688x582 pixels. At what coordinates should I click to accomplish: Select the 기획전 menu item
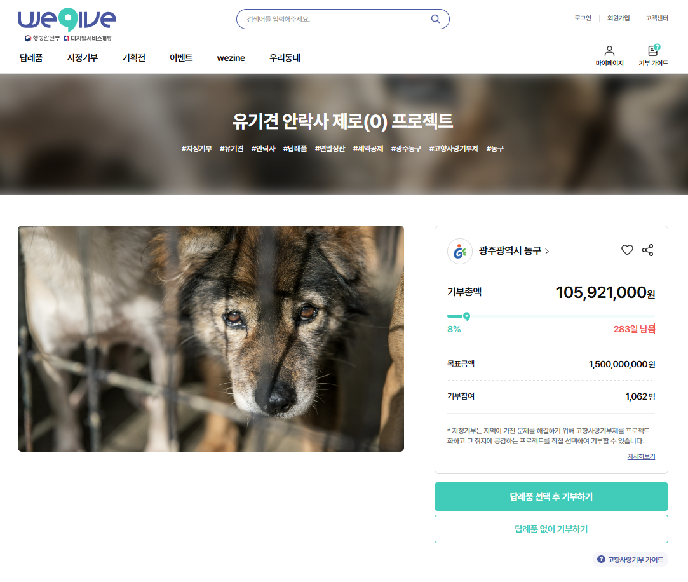tap(133, 57)
